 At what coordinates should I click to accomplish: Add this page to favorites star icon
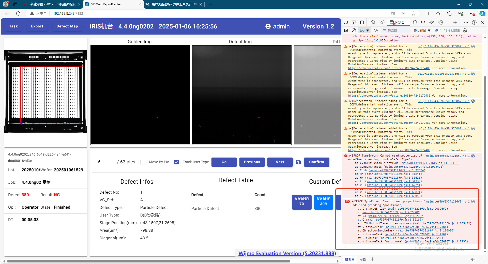[x=414, y=13]
